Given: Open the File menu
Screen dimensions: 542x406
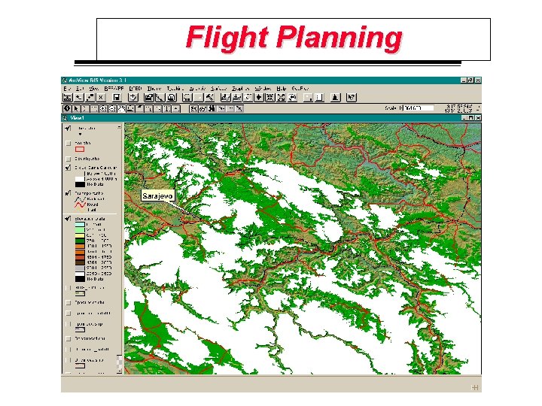Looking at the screenshot, I should tap(67, 89).
